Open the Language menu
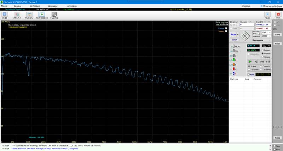This screenshot has height=151, width=283. (x=52, y=6)
